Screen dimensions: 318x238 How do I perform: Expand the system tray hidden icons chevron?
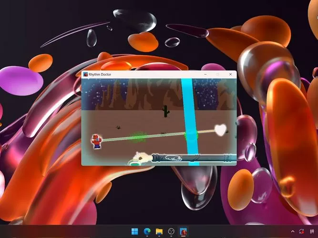pos(293,231)
